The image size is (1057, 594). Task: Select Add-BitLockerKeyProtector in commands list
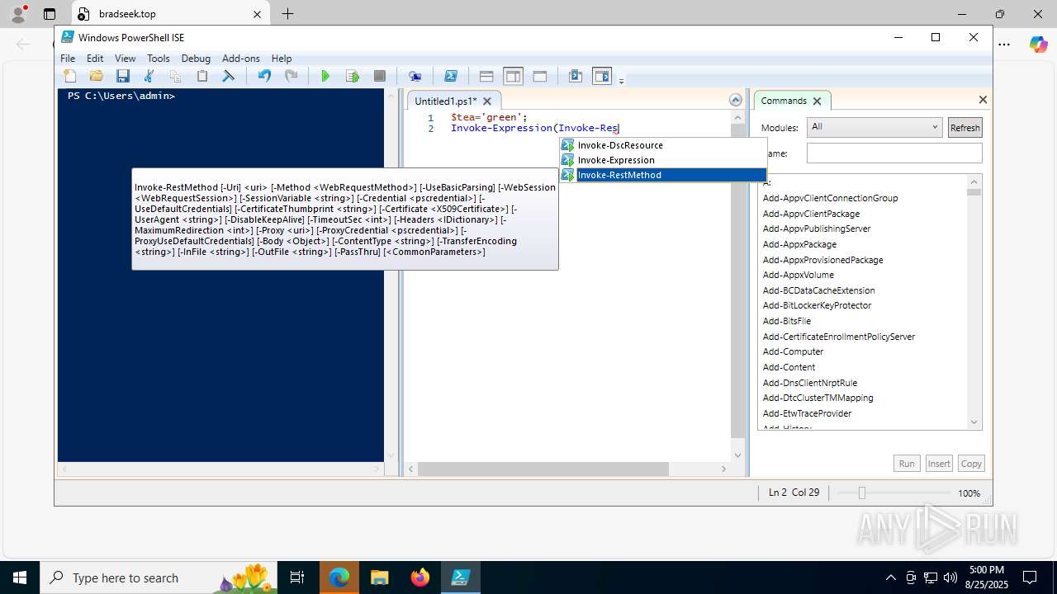[x=817, y=305]
